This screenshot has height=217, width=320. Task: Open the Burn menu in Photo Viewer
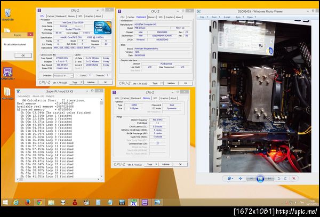[239, 17]
